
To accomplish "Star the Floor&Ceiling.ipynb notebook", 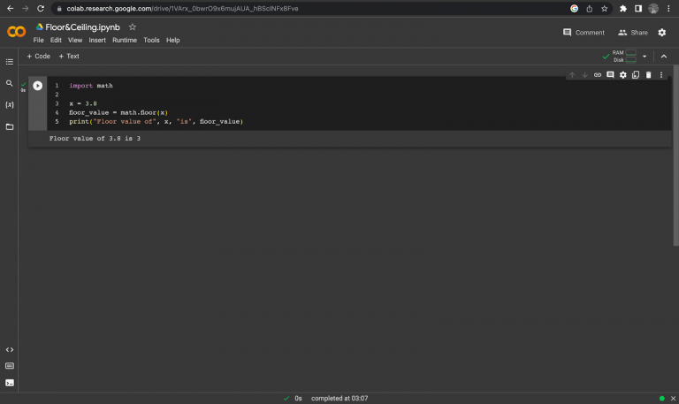I will click(133, 27).
